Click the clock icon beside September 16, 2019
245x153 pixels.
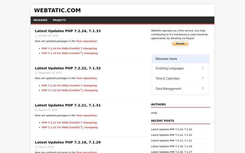click(x=36, y=73)
